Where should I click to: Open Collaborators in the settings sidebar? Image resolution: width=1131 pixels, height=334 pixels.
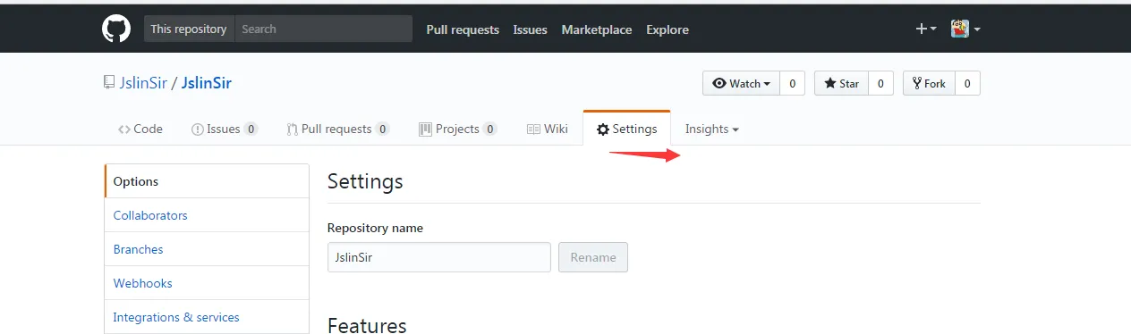pos(207,215)
